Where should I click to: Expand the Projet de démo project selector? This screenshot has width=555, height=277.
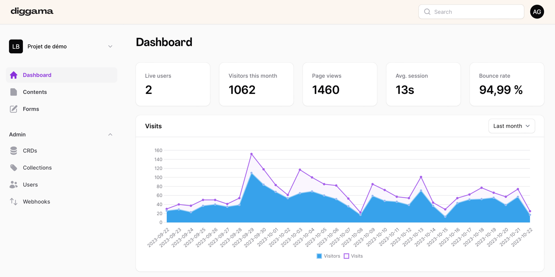(x=110, y=46)
